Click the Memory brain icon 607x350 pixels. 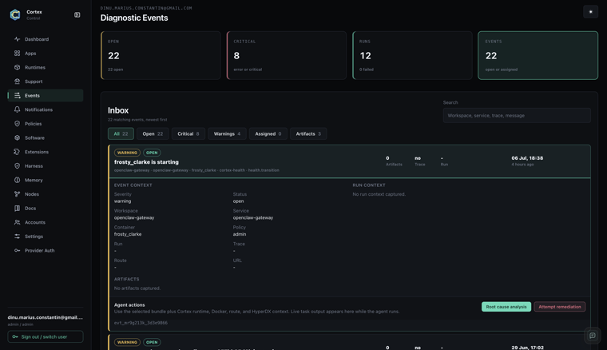pyautogui.click(x=17, y=180)
